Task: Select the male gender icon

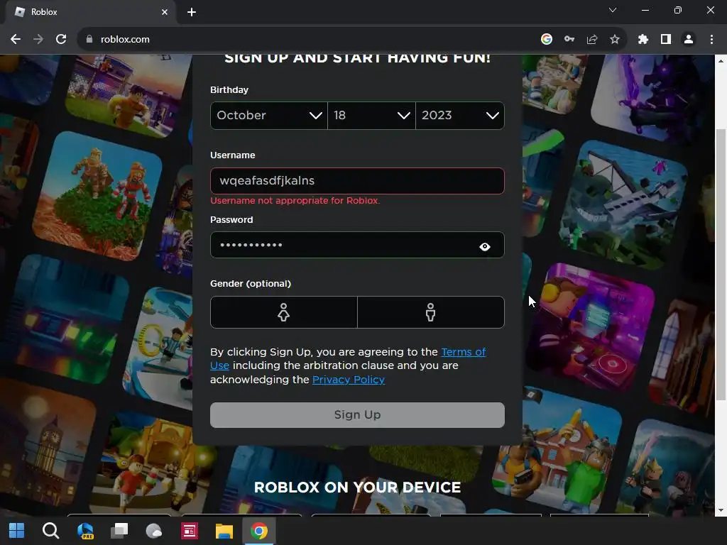Action: (x=431, y=312)
